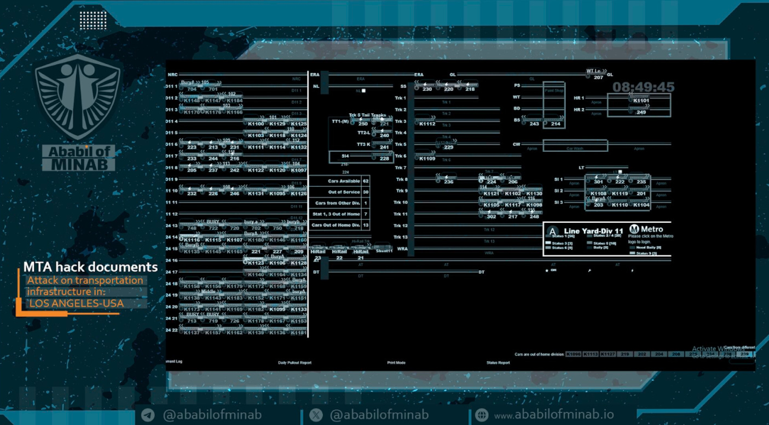This screenshot has height=425, width=769.
Task: Click the Cars Available count 62
Action: click(x=366, y=181)
